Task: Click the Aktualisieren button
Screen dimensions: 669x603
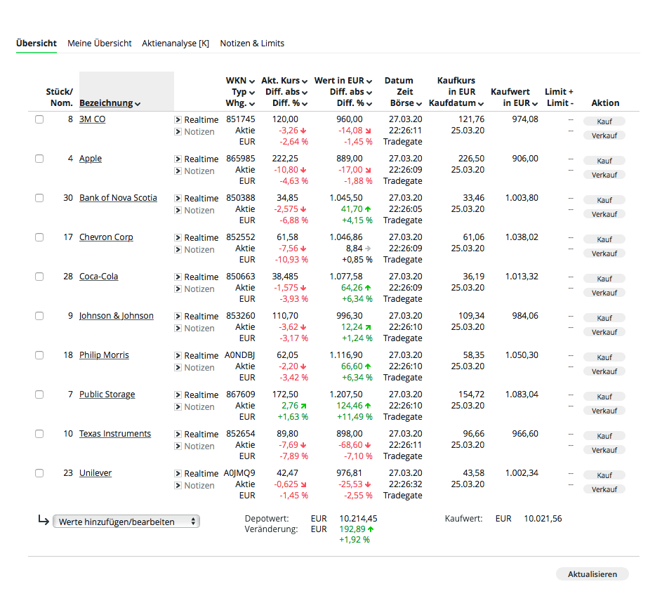Action: click(x=592, y=574)
